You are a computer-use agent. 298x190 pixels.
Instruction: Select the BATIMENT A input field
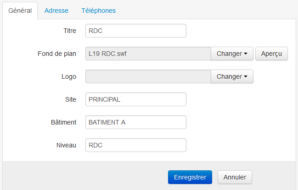pyautogui.click(x=136, y=122)
